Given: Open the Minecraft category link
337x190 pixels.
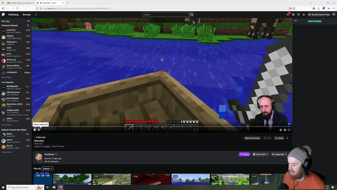Looking at the screenshot, I should click(38, 144).
